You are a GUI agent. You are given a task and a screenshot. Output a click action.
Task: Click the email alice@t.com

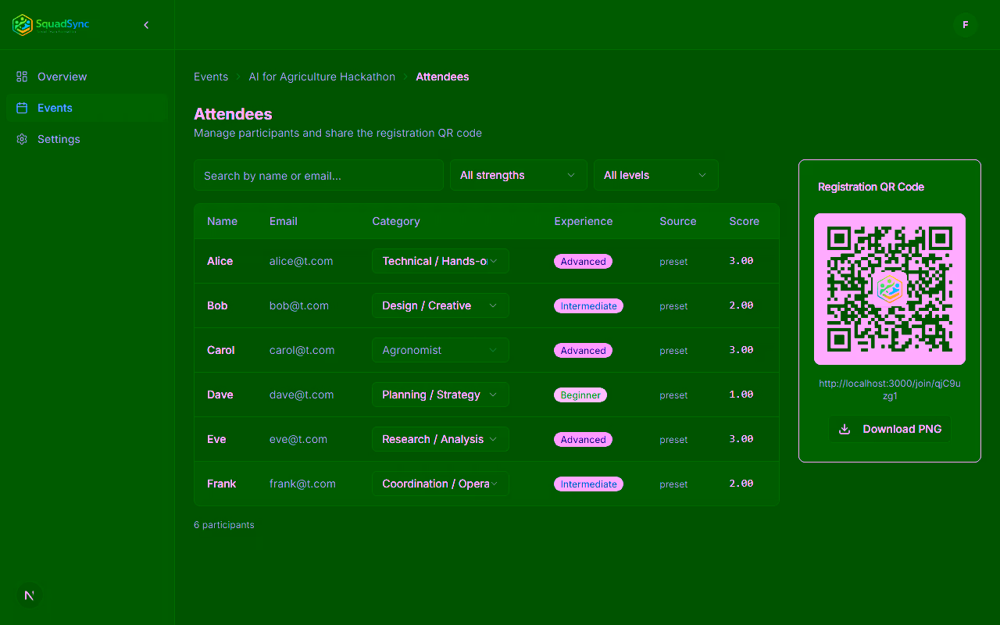click(x=302, y=261)
